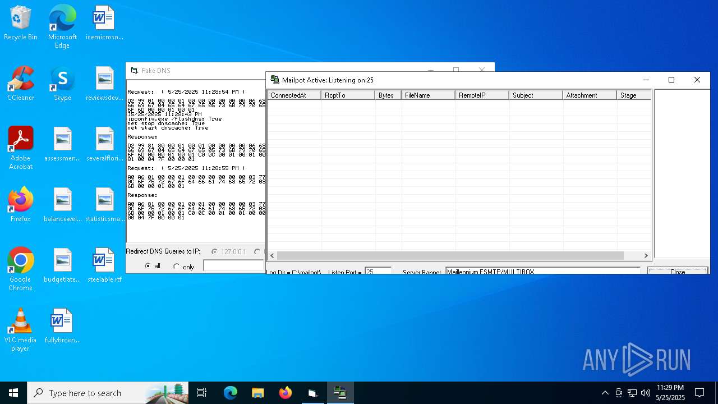Launch Microsoft Edge from desktop shortcut

point(62,26)
